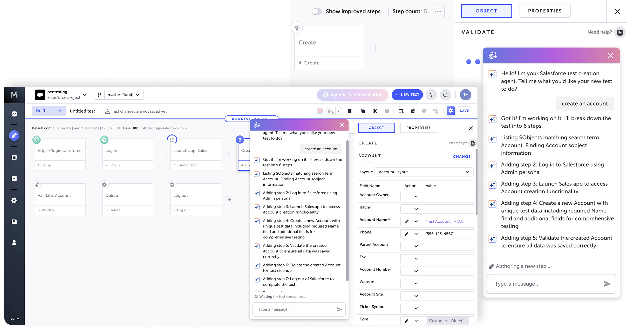Click the add-to-folder group icon

point(401,111)
